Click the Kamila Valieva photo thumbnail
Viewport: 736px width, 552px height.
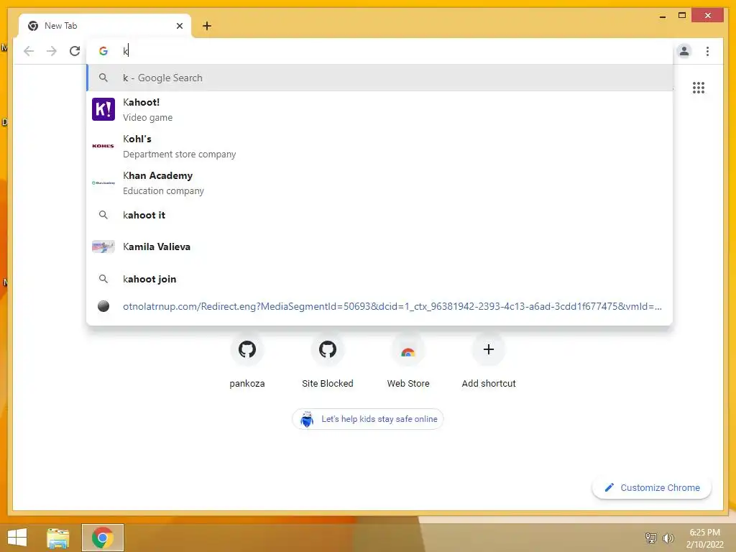tap(103, 247)
